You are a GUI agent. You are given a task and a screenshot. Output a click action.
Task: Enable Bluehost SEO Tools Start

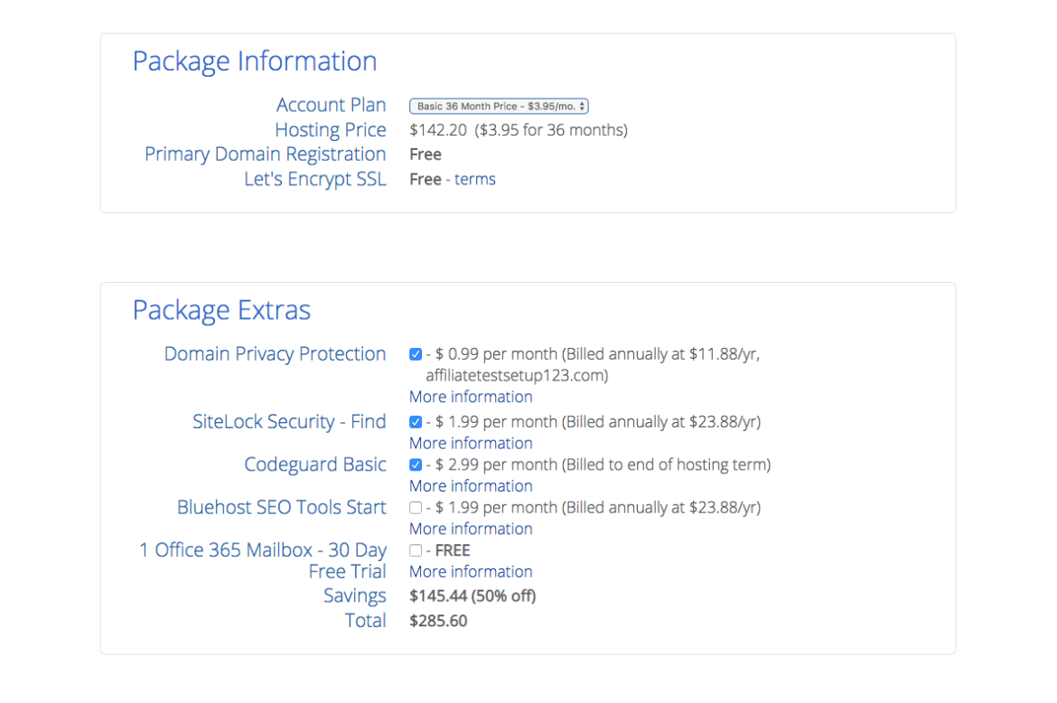coord(415,507)
